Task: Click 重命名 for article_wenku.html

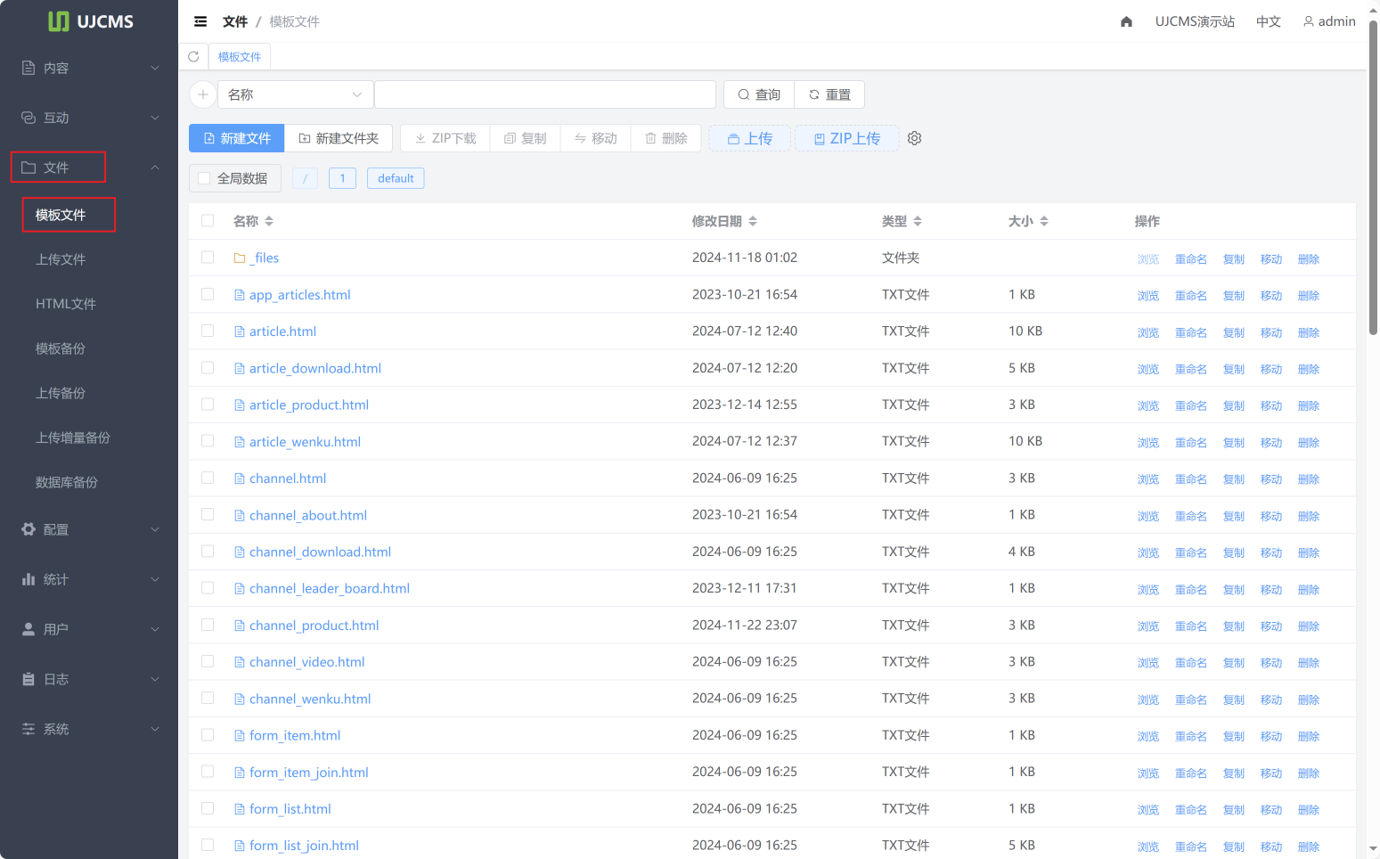Action: tap(1190, 443)
